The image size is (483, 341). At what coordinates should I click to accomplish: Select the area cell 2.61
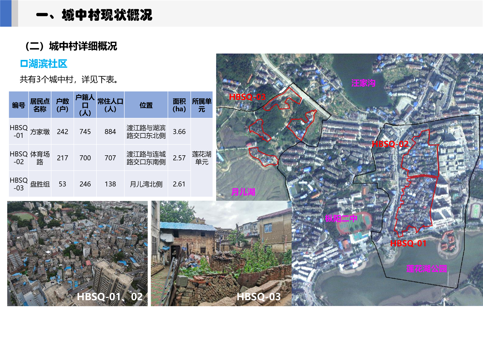tap(179, 184)
